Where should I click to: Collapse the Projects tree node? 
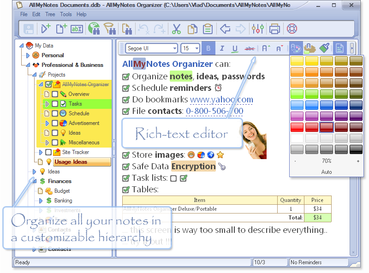(34, 75)
